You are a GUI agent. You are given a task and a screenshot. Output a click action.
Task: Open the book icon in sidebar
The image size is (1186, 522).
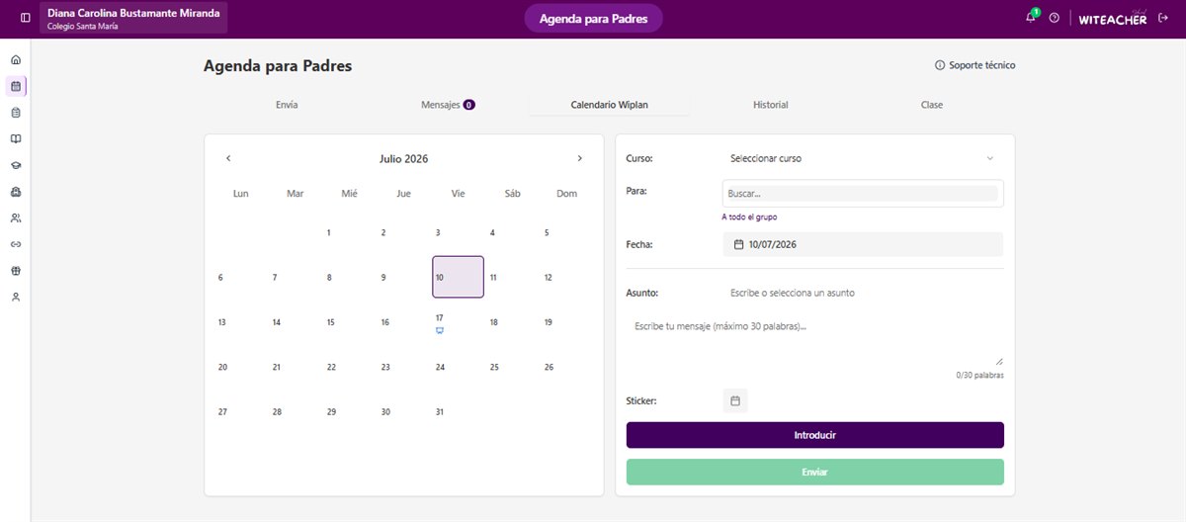click(16, 139)
